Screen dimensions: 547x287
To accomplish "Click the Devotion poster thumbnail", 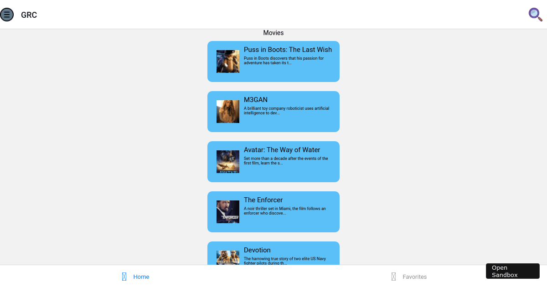I will tap(227, 258).
